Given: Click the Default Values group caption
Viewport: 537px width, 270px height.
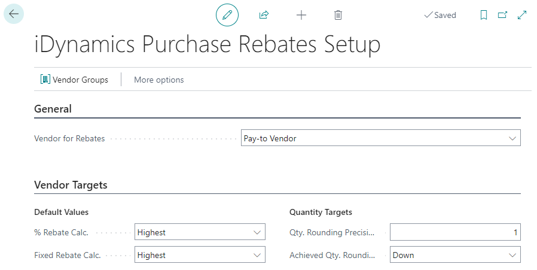Looking at the screenshot, I should pos(62,212).
